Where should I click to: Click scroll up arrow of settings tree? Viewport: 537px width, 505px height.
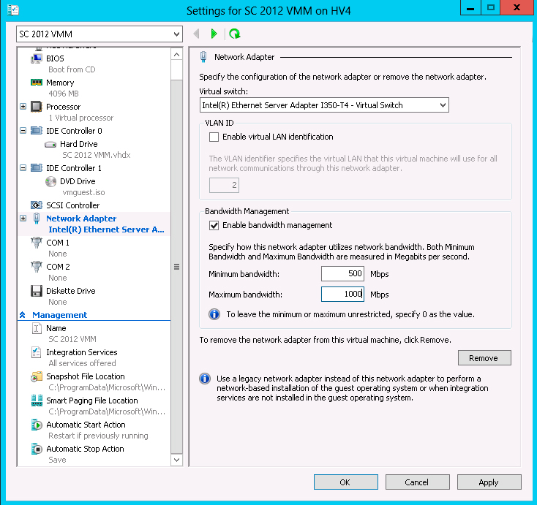point(176,54)
